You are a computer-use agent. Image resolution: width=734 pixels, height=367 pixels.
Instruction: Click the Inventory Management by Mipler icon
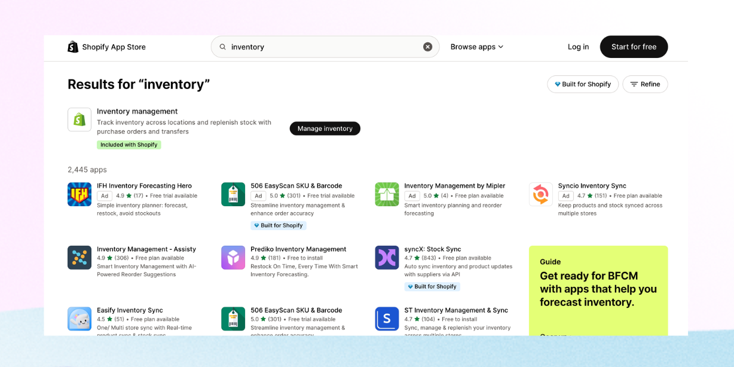387,194
